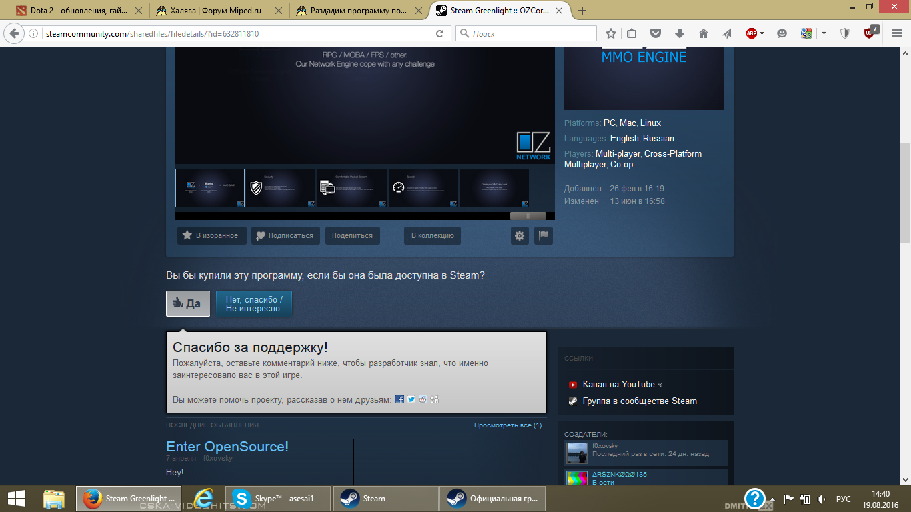
Task: Open a new browser tab with plus
Action: click(582, 11)
